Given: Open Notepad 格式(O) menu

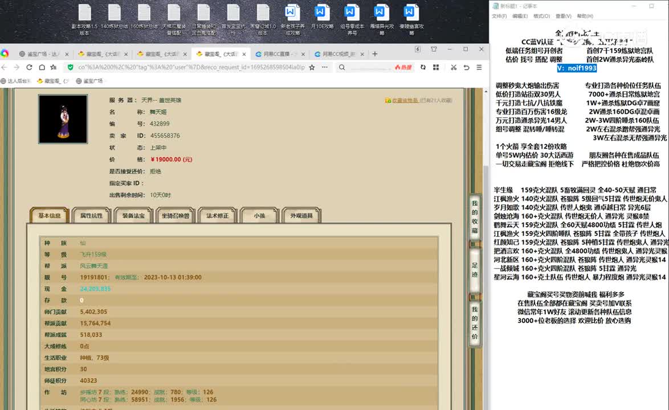Looking at the screenshot, I should [541, 16].
